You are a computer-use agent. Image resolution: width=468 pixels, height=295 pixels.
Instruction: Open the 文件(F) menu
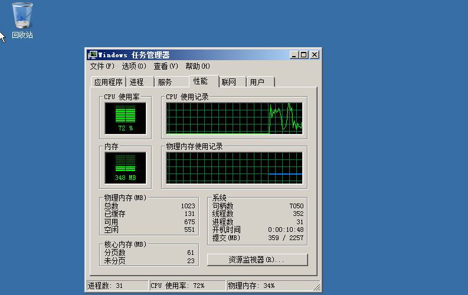coord(102,66)
